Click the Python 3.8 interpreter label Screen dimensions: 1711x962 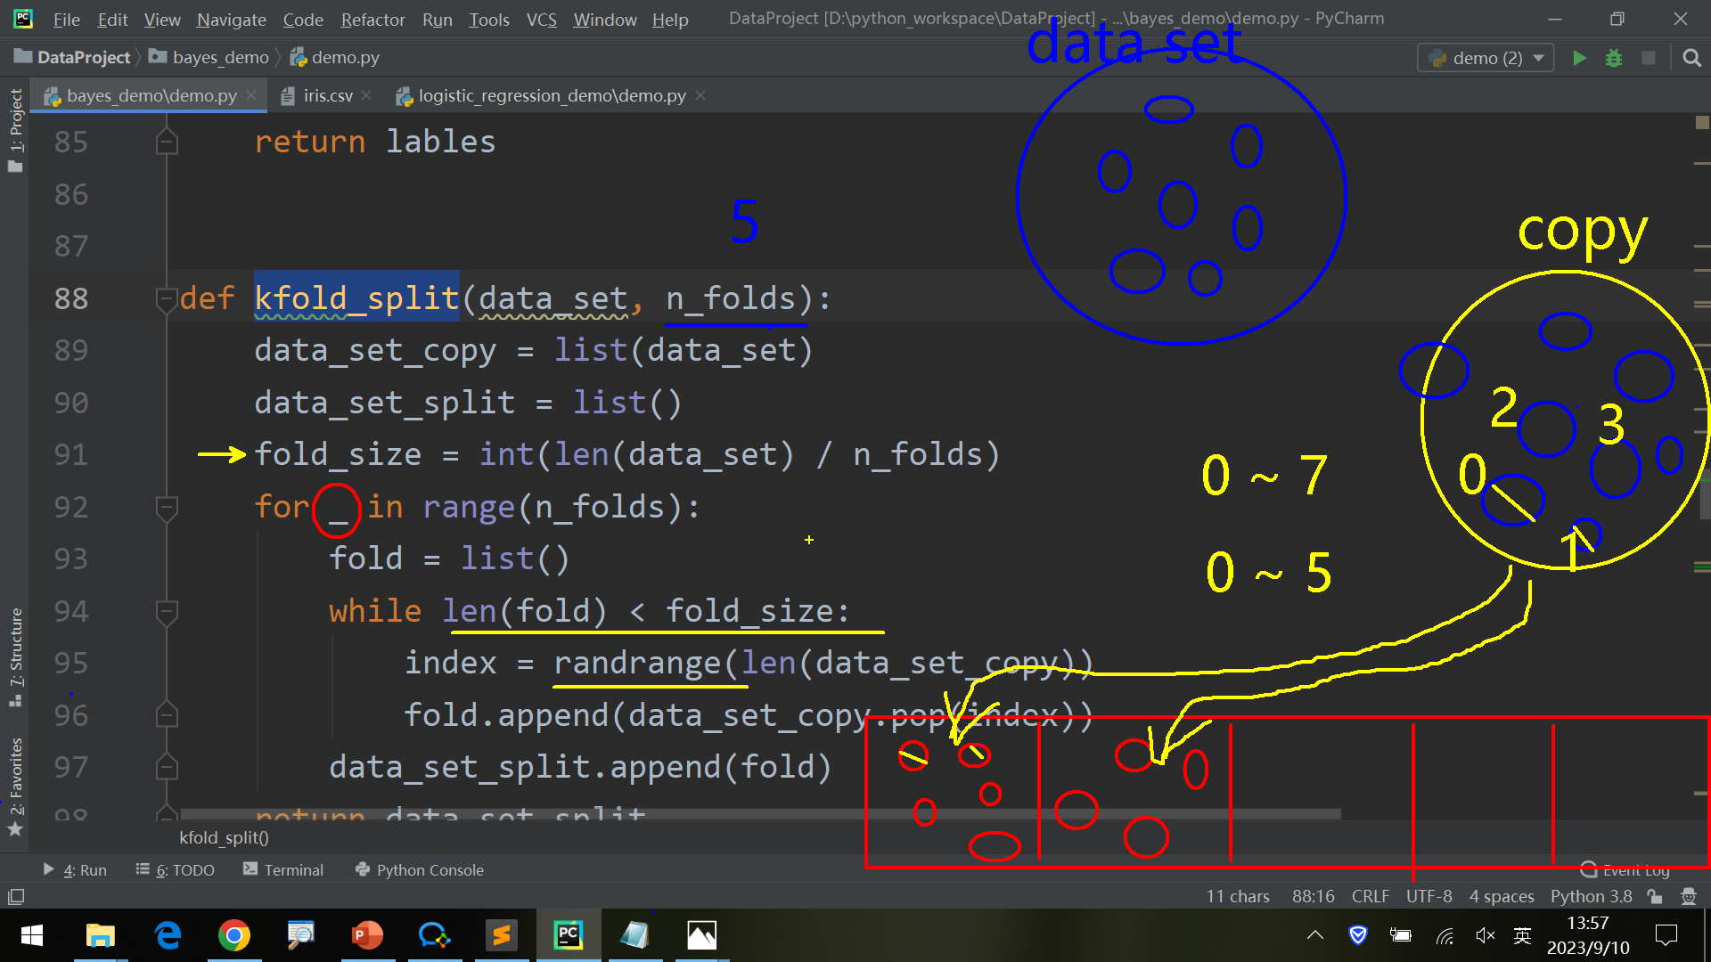1591,896
